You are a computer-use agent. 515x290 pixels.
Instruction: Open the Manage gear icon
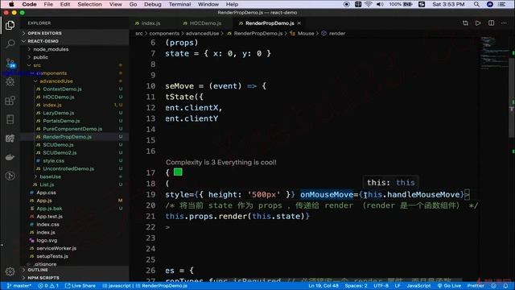click(x=10, y=271)
